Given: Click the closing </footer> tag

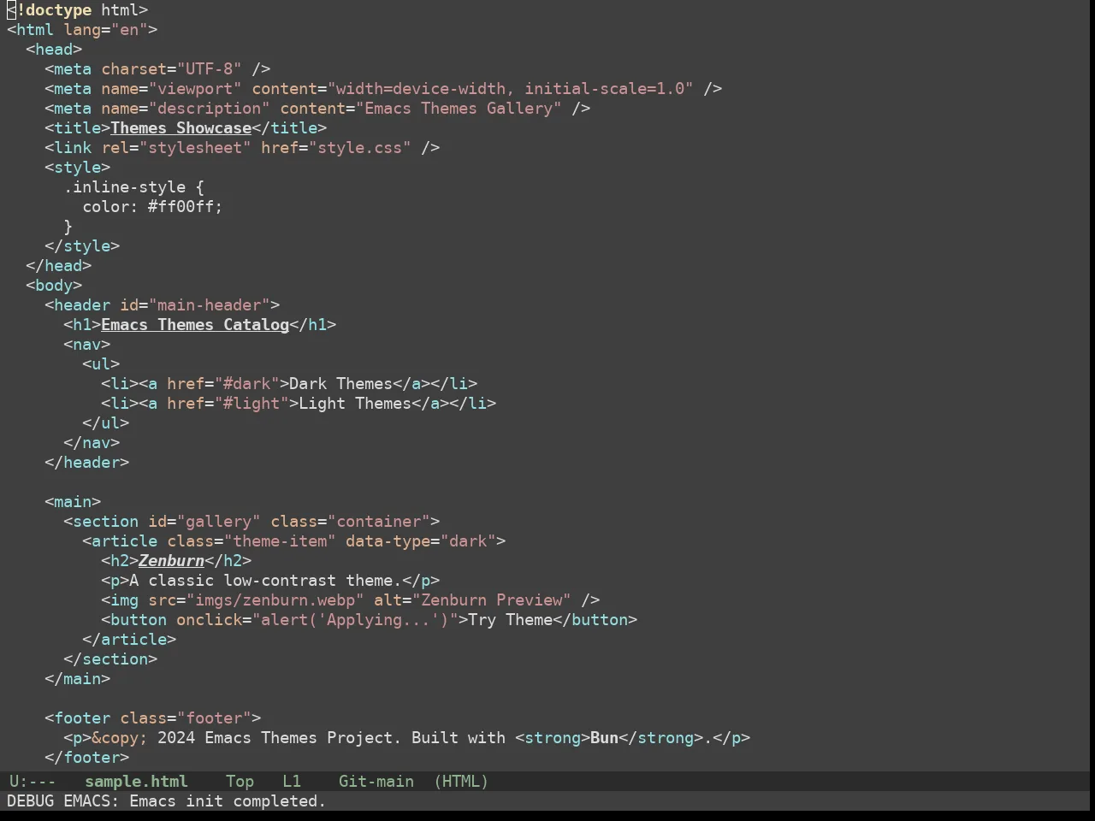Looking at the screenshot, I should (87, 758).
